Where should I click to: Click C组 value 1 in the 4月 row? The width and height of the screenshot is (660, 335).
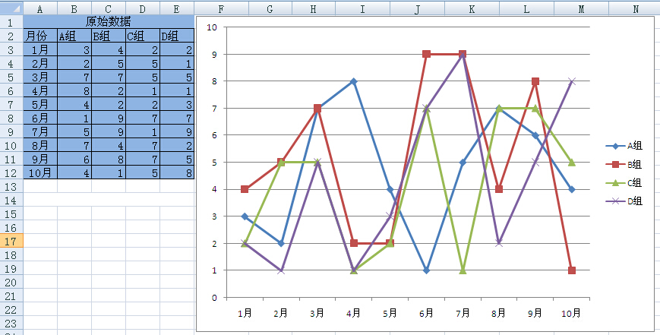pyautogui.click(x=143, y=90)
